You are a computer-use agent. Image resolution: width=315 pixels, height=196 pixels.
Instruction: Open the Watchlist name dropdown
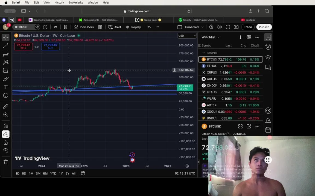point(210,37)
